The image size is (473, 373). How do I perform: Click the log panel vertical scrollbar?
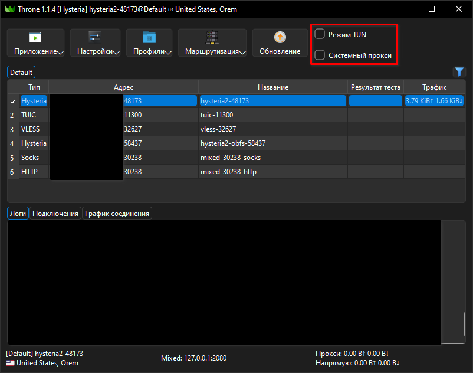(x=464, y=324)
